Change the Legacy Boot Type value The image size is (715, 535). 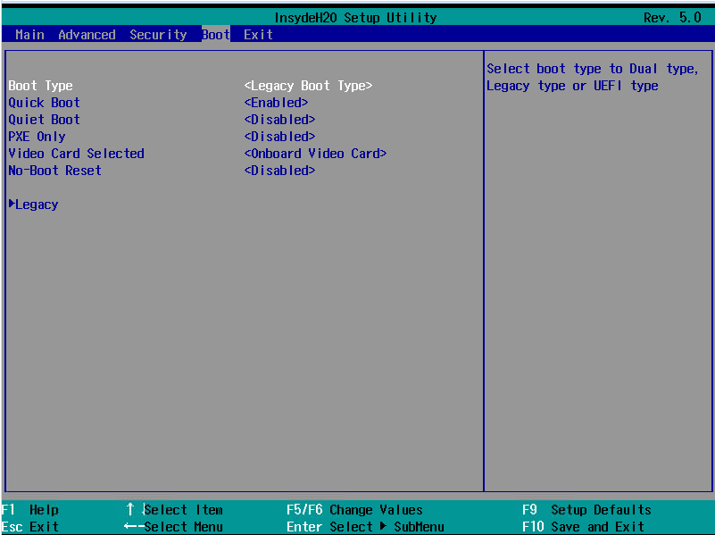coord(308,86)
